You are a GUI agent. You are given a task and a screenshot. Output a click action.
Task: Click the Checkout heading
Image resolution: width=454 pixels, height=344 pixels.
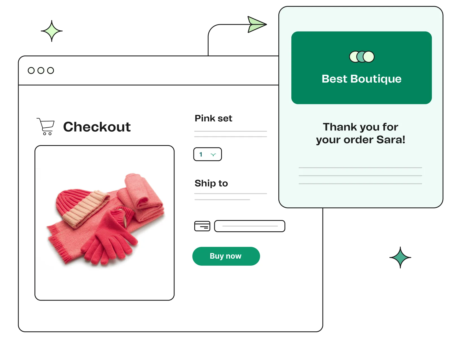point(97,127)
